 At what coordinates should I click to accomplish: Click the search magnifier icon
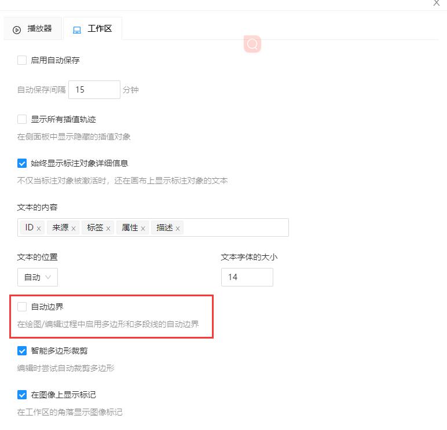[x=252, y=44]
